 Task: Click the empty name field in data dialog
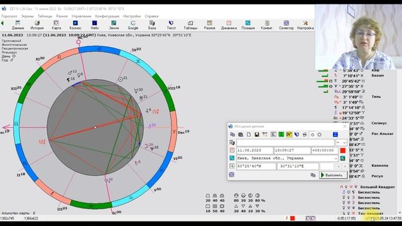coord(285,143)
